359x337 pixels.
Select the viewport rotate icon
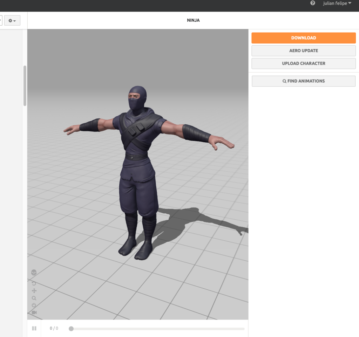[x=34, y=283]
